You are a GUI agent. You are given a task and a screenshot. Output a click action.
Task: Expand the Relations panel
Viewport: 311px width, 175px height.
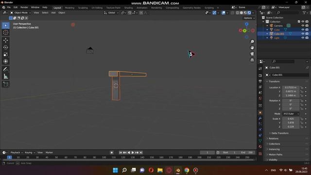274,139
